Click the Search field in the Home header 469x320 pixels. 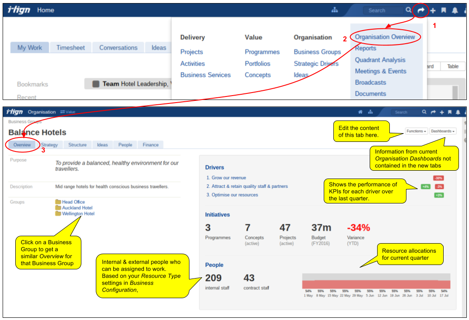tap(383, 10)
